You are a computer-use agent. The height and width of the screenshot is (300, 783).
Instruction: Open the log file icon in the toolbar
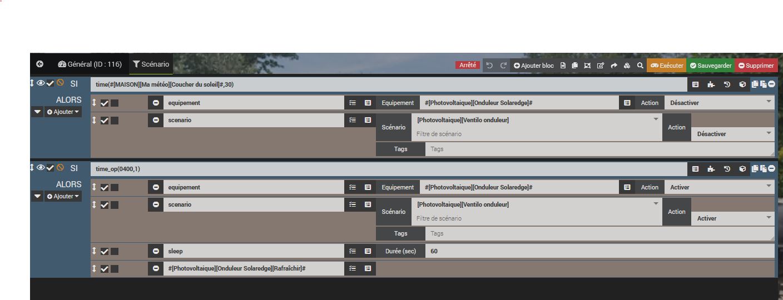(x=563, y=66)
